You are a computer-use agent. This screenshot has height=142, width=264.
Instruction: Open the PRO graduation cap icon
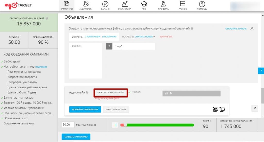point(144,4)
